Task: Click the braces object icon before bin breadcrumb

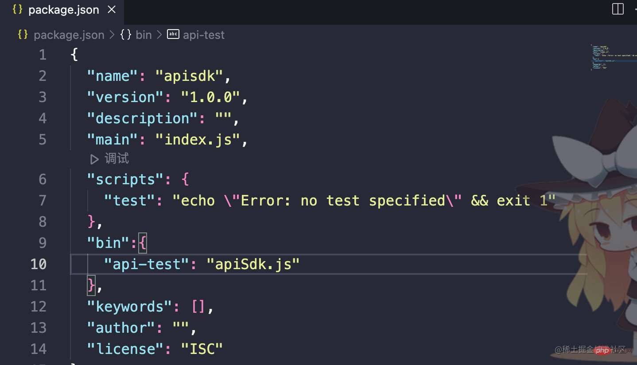Action: coord(126,34)
